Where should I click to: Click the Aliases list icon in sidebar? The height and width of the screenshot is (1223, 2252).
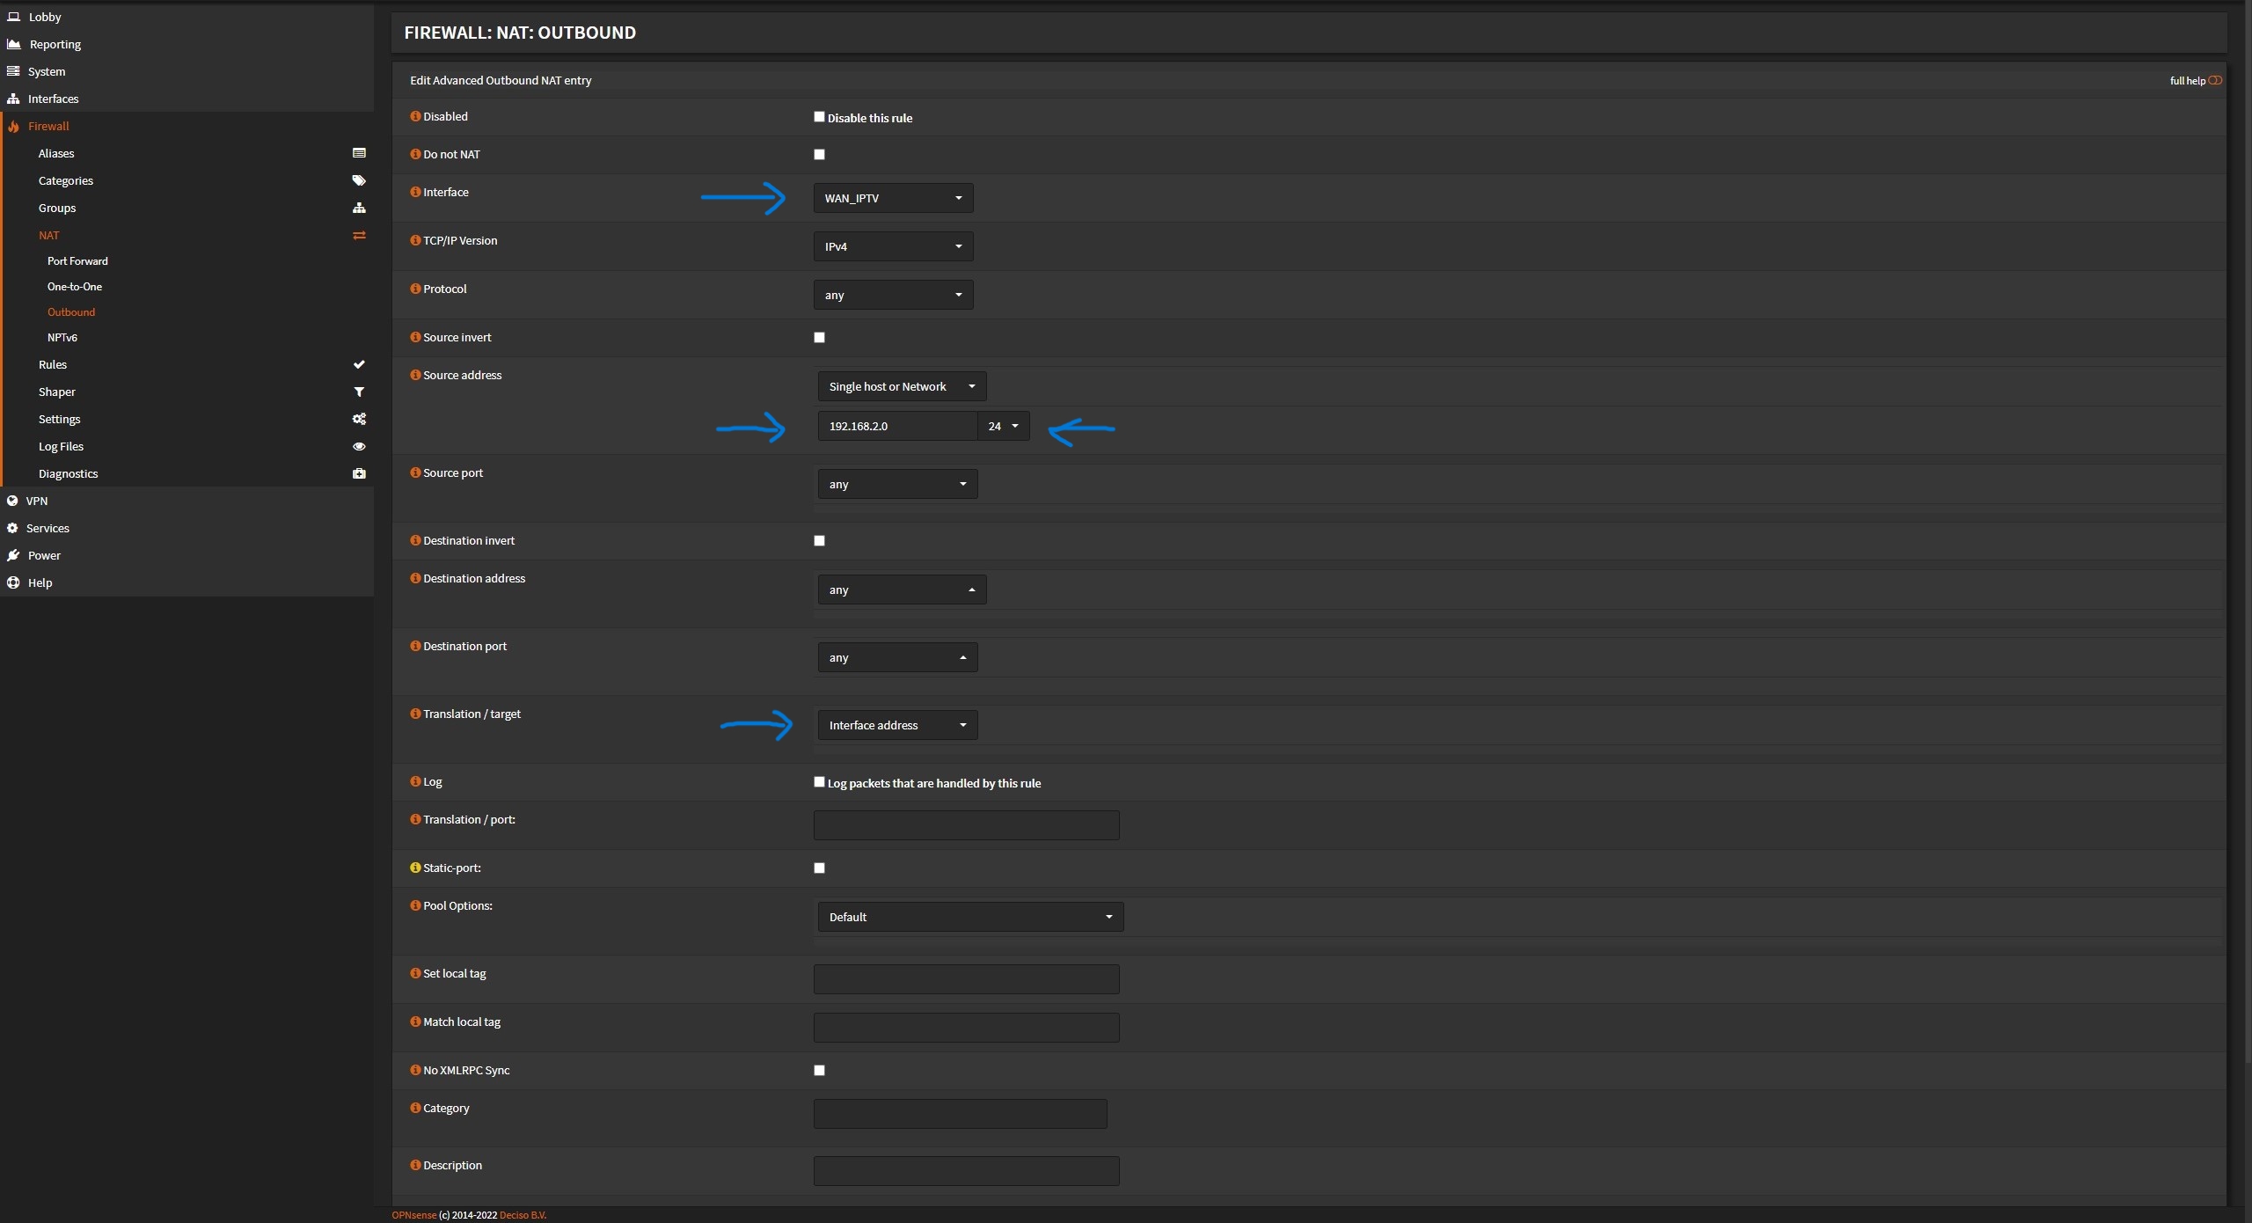[359, 153]
